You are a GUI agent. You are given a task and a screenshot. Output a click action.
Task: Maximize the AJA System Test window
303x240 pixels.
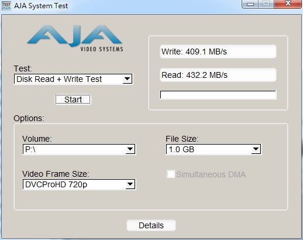coord(266,4)
